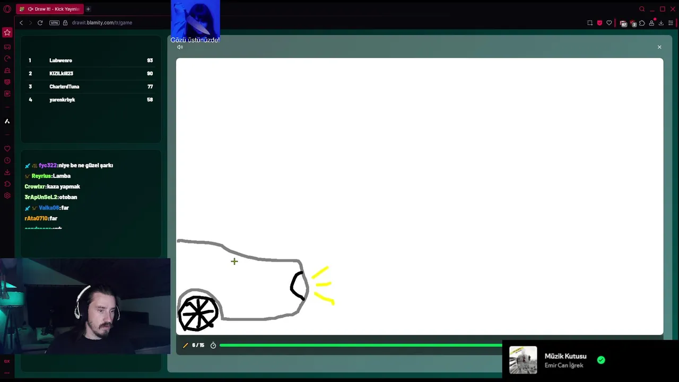Take a snapshot with the capture tool

click(590, 23)
